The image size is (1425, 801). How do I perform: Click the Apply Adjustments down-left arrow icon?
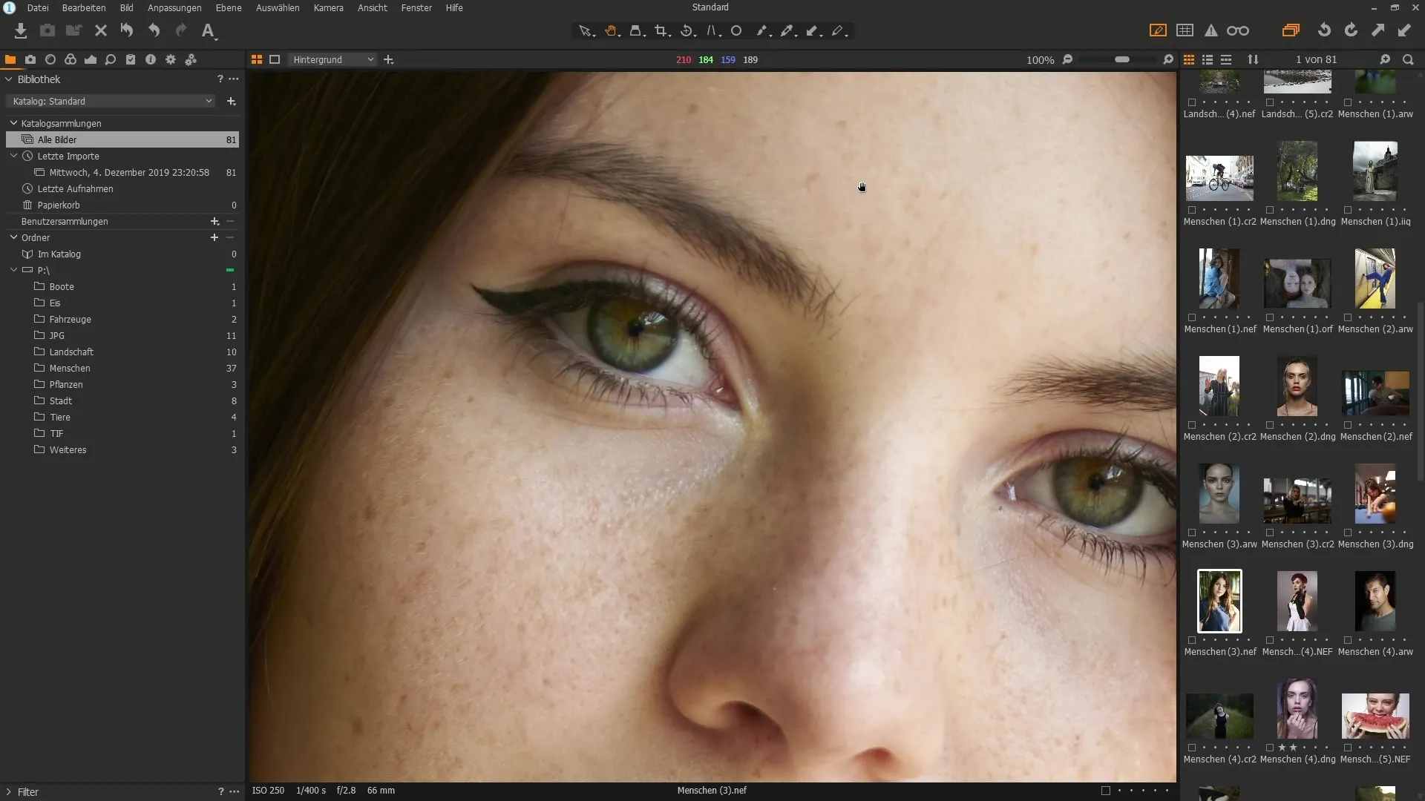click(1404, 30)
